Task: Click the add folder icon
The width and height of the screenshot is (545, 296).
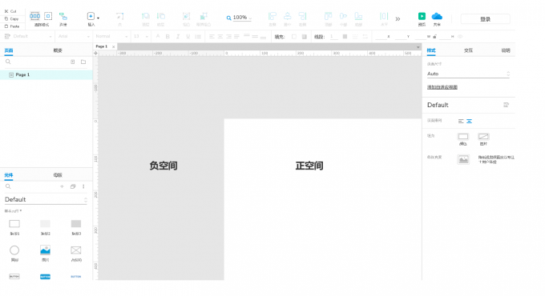Action: [x=83, y=62]
